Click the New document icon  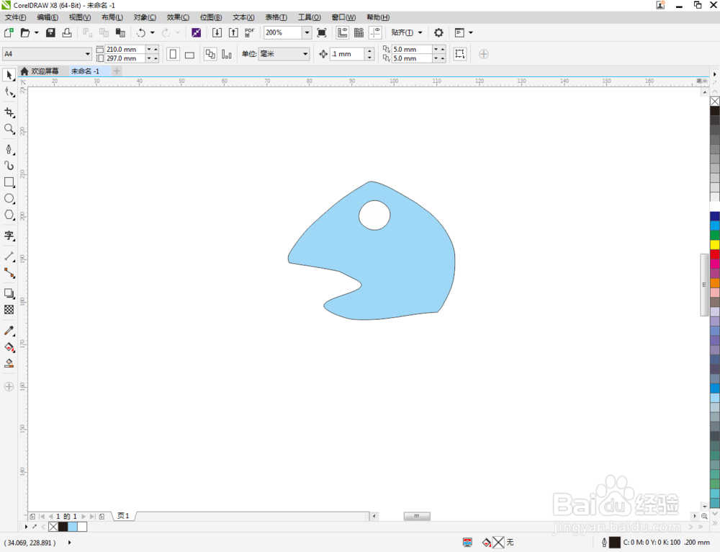9,32
